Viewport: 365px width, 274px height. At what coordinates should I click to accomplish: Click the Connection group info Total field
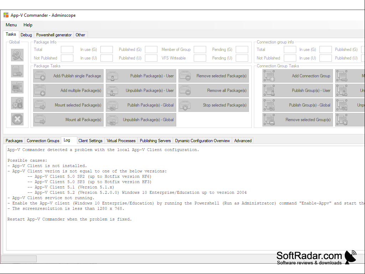[x=290, y=50]
